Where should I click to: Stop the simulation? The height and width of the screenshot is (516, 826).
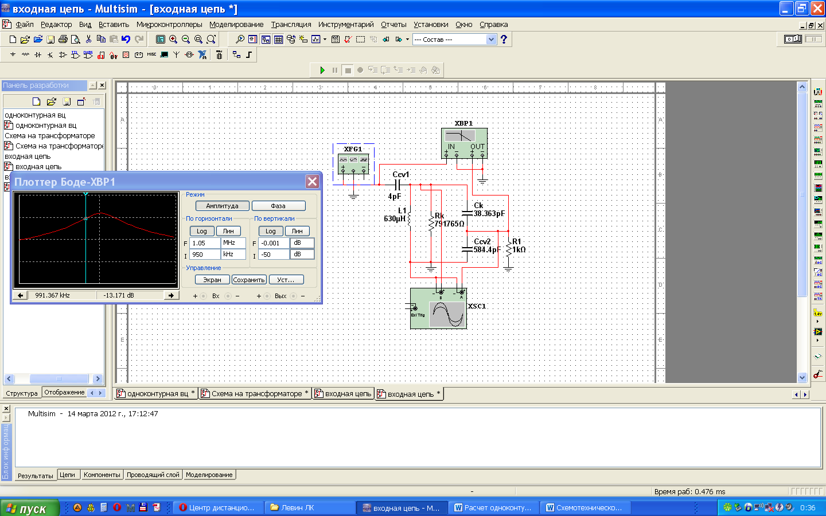(x=348, y=70)
